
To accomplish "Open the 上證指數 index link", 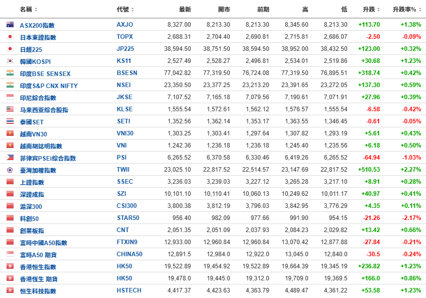I will 32,182.
